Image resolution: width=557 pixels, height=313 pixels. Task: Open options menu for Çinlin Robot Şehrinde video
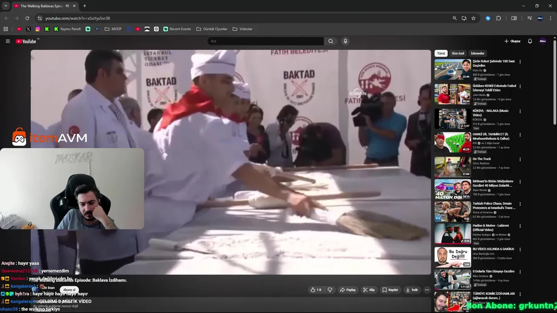[x=520, y=62]
